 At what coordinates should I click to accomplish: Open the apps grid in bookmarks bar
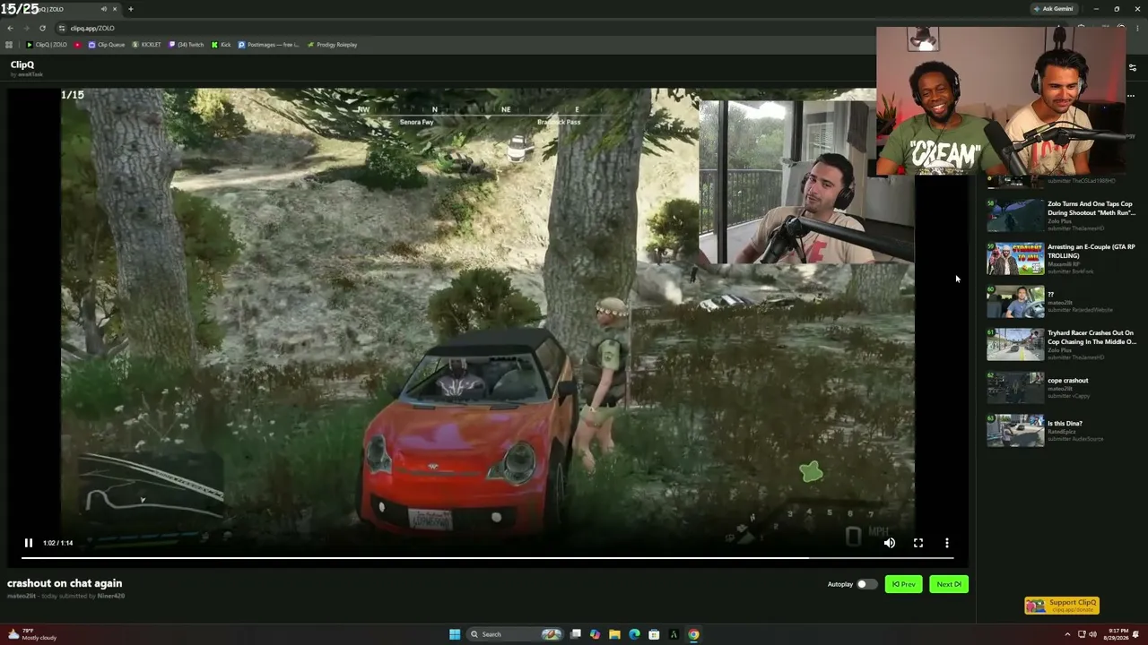pyautogui.click(x=9, y=45)
